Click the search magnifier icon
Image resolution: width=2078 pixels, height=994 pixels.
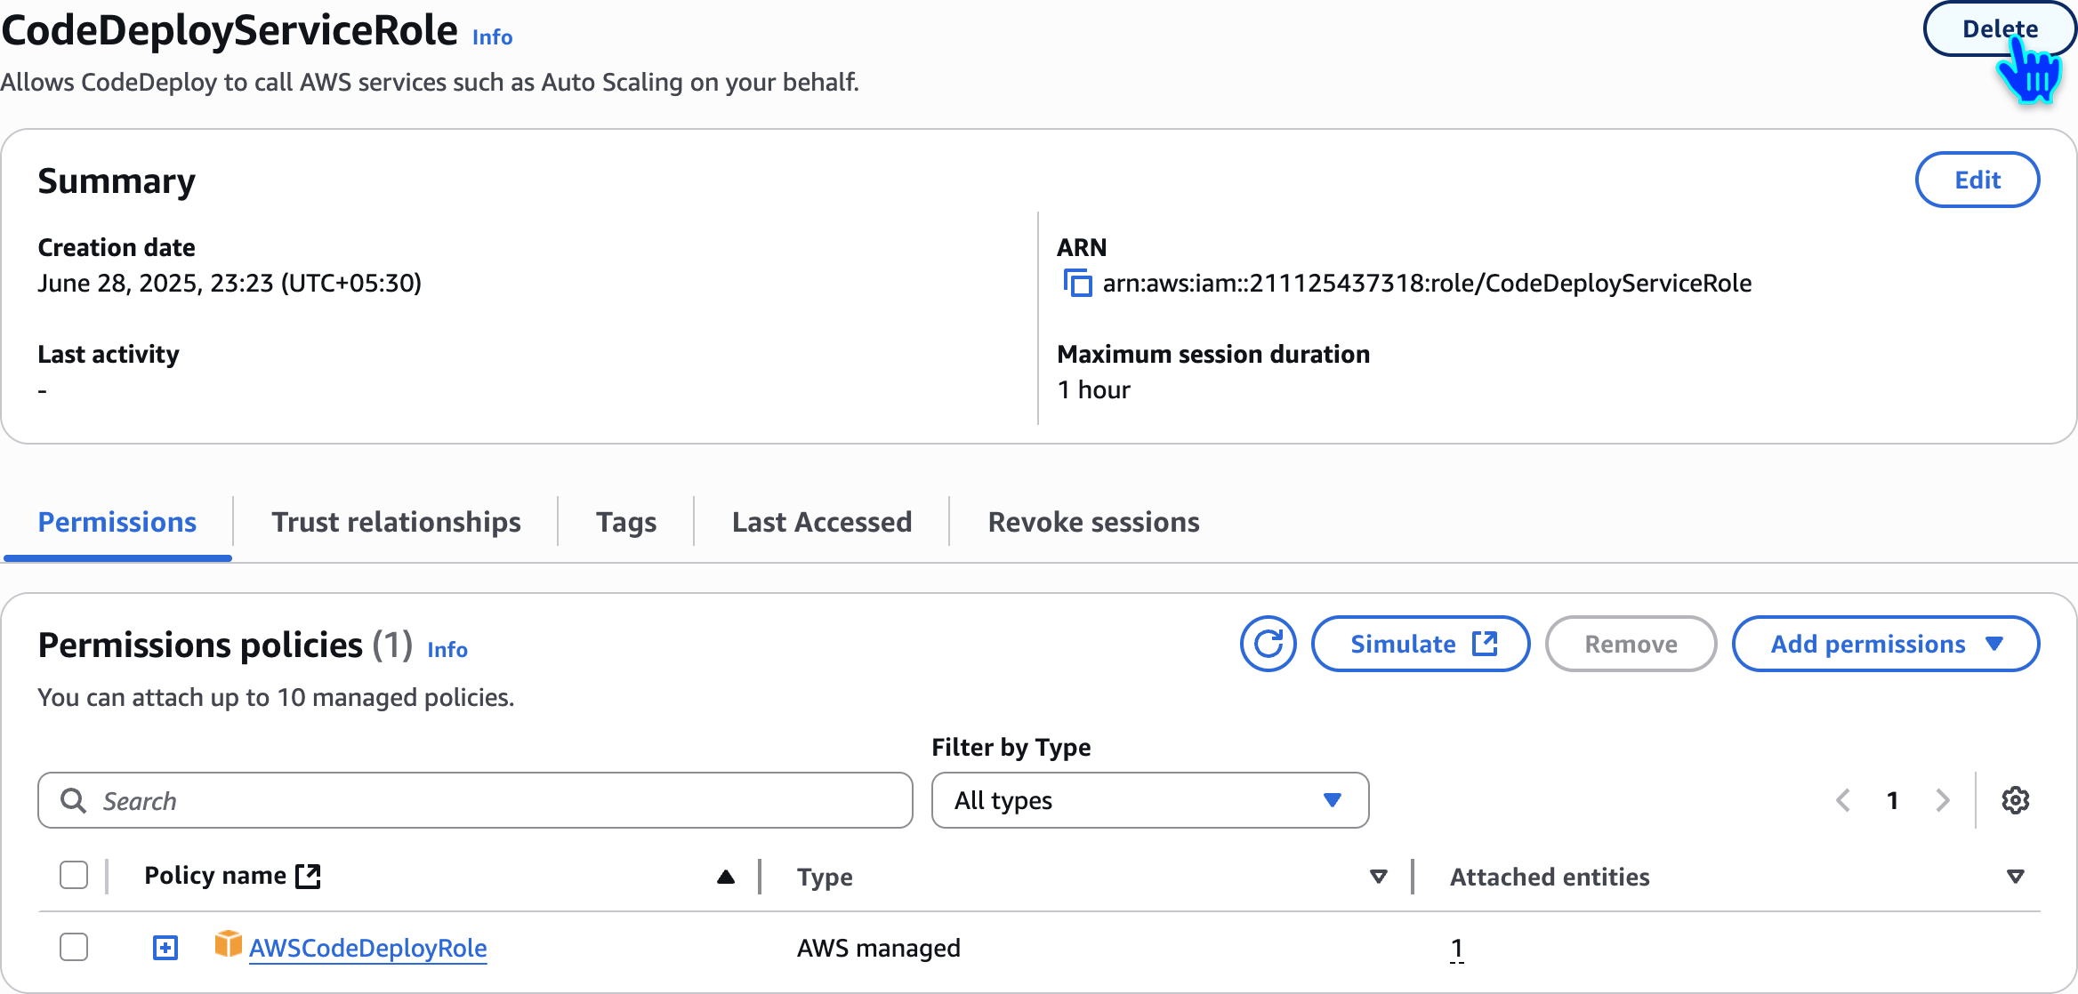(73, 800)
